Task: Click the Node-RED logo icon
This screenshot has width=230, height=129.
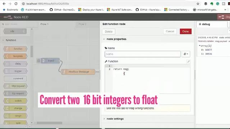Action: coord(8,17)
